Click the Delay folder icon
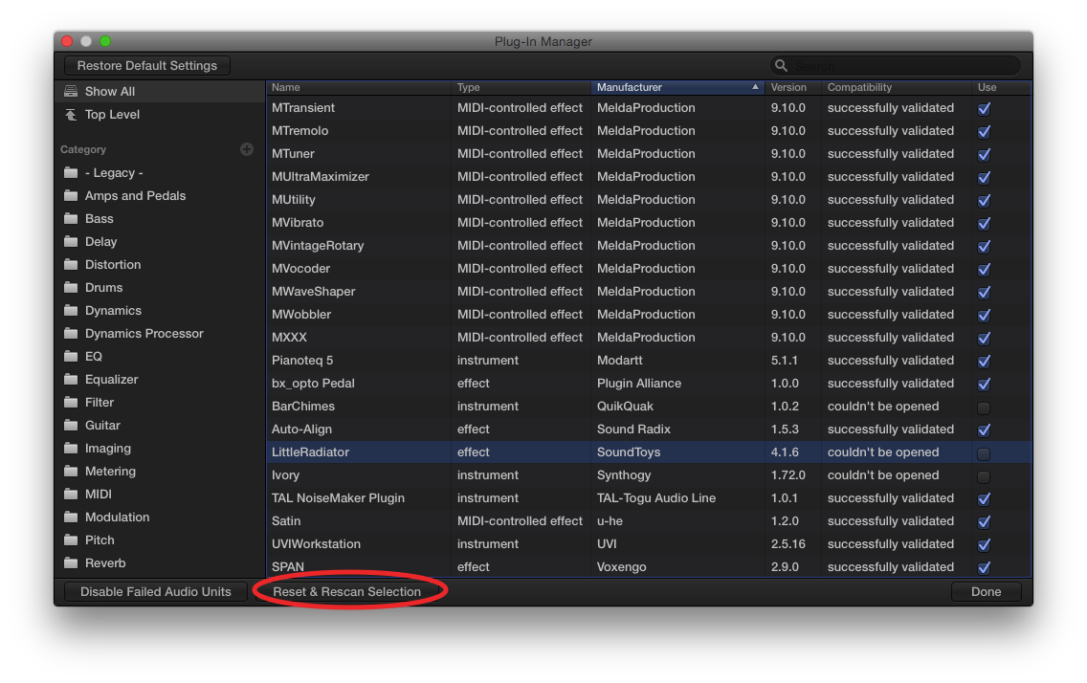The image size is (1087, 683). point(71,241)
